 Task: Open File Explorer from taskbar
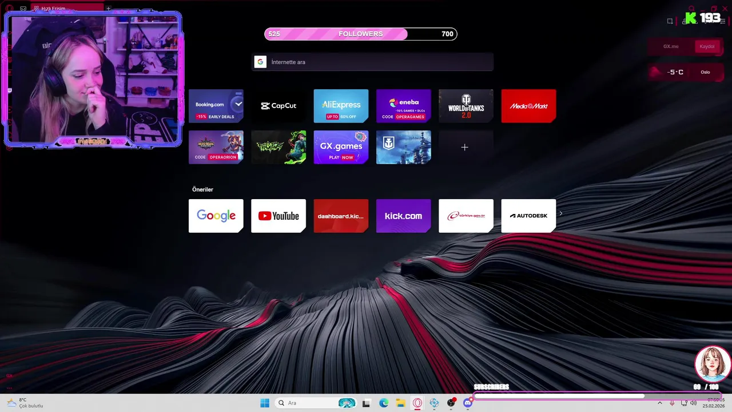point(400,403)
